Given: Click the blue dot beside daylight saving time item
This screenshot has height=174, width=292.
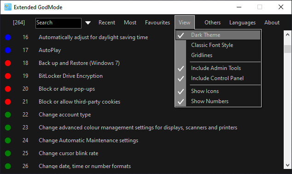Looking at the screenshot, I should coord(8,37).
